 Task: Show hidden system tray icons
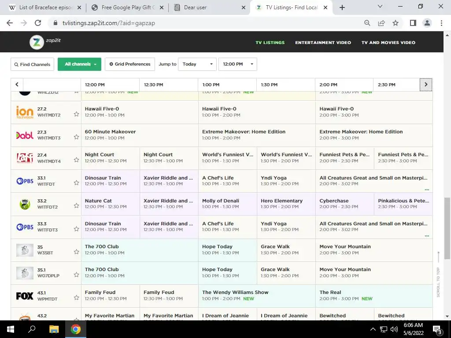[373, 329]
